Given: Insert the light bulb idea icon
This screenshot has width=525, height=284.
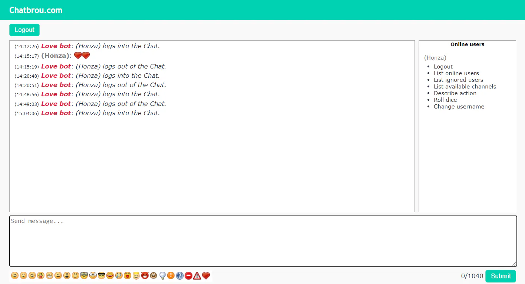Looking at the screenshot, I should point(162,275).
